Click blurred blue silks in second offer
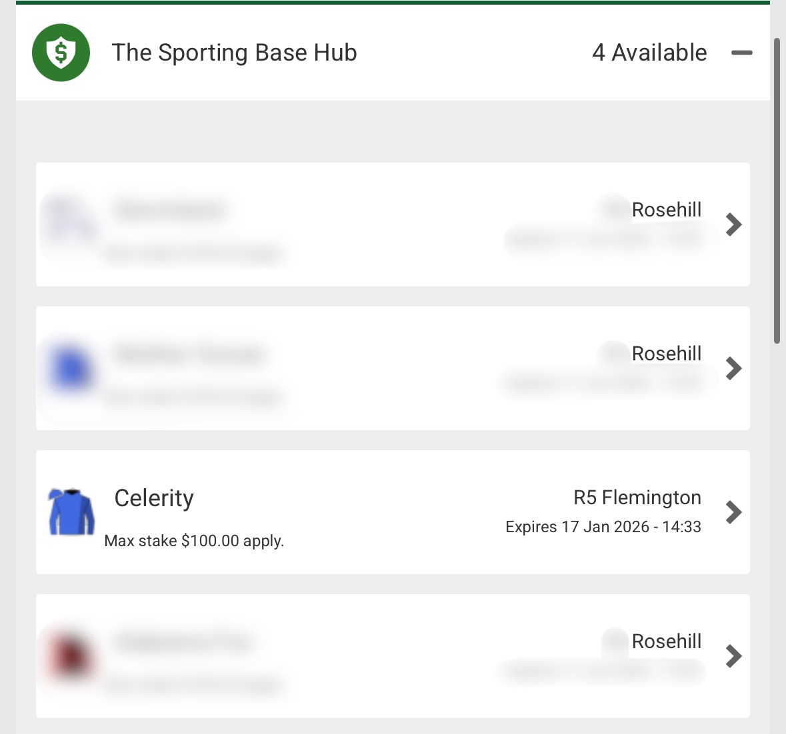 tap(71, 368)
